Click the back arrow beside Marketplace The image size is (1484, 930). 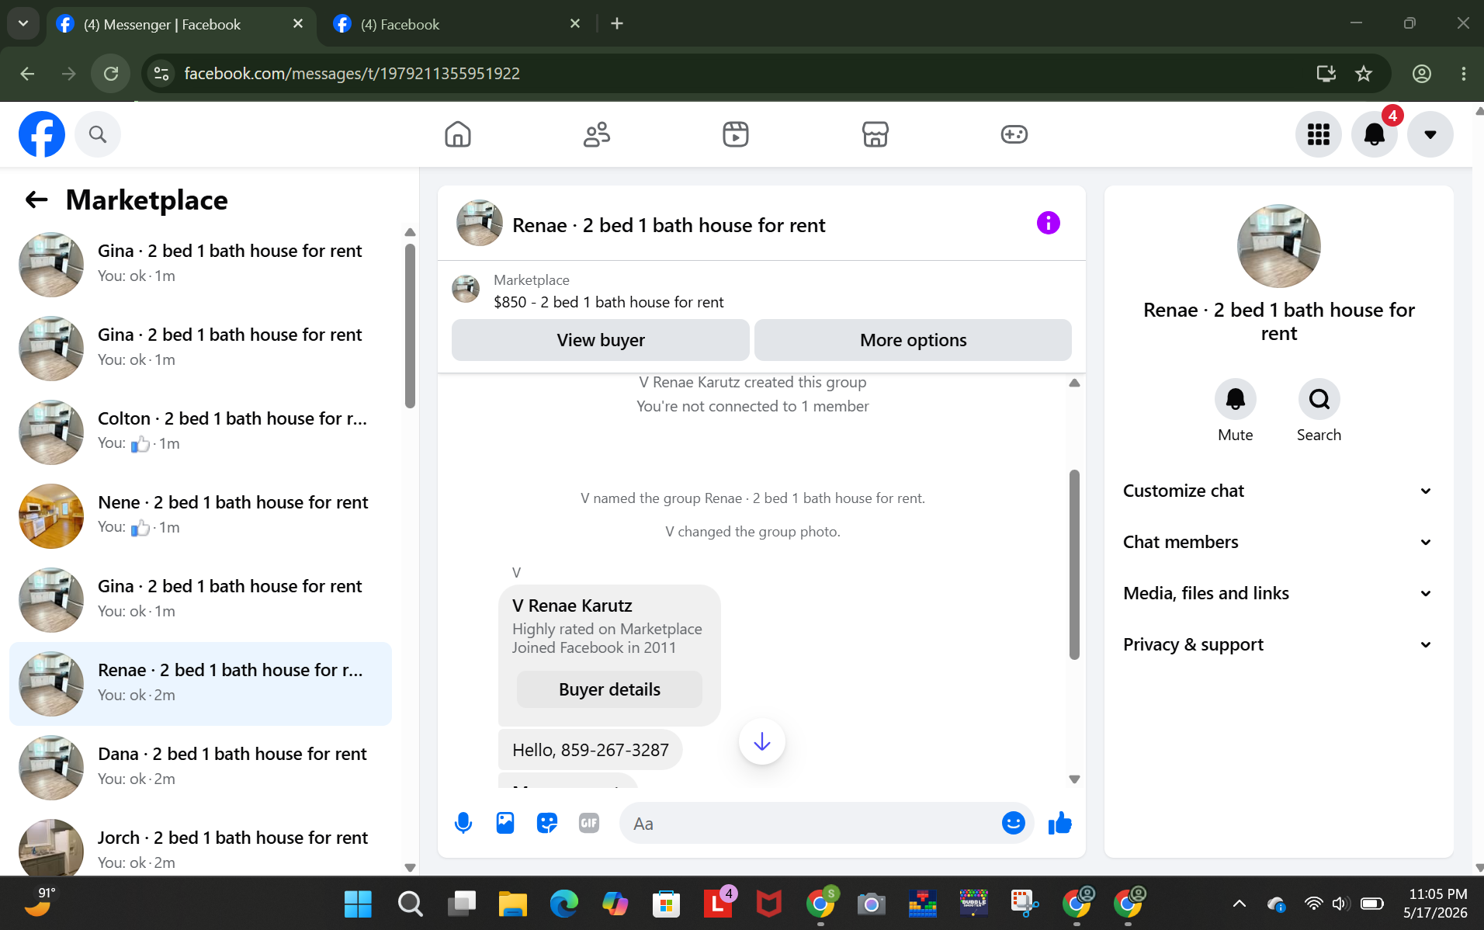36,200
